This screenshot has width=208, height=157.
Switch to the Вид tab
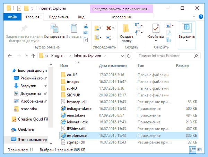[81, 17]
